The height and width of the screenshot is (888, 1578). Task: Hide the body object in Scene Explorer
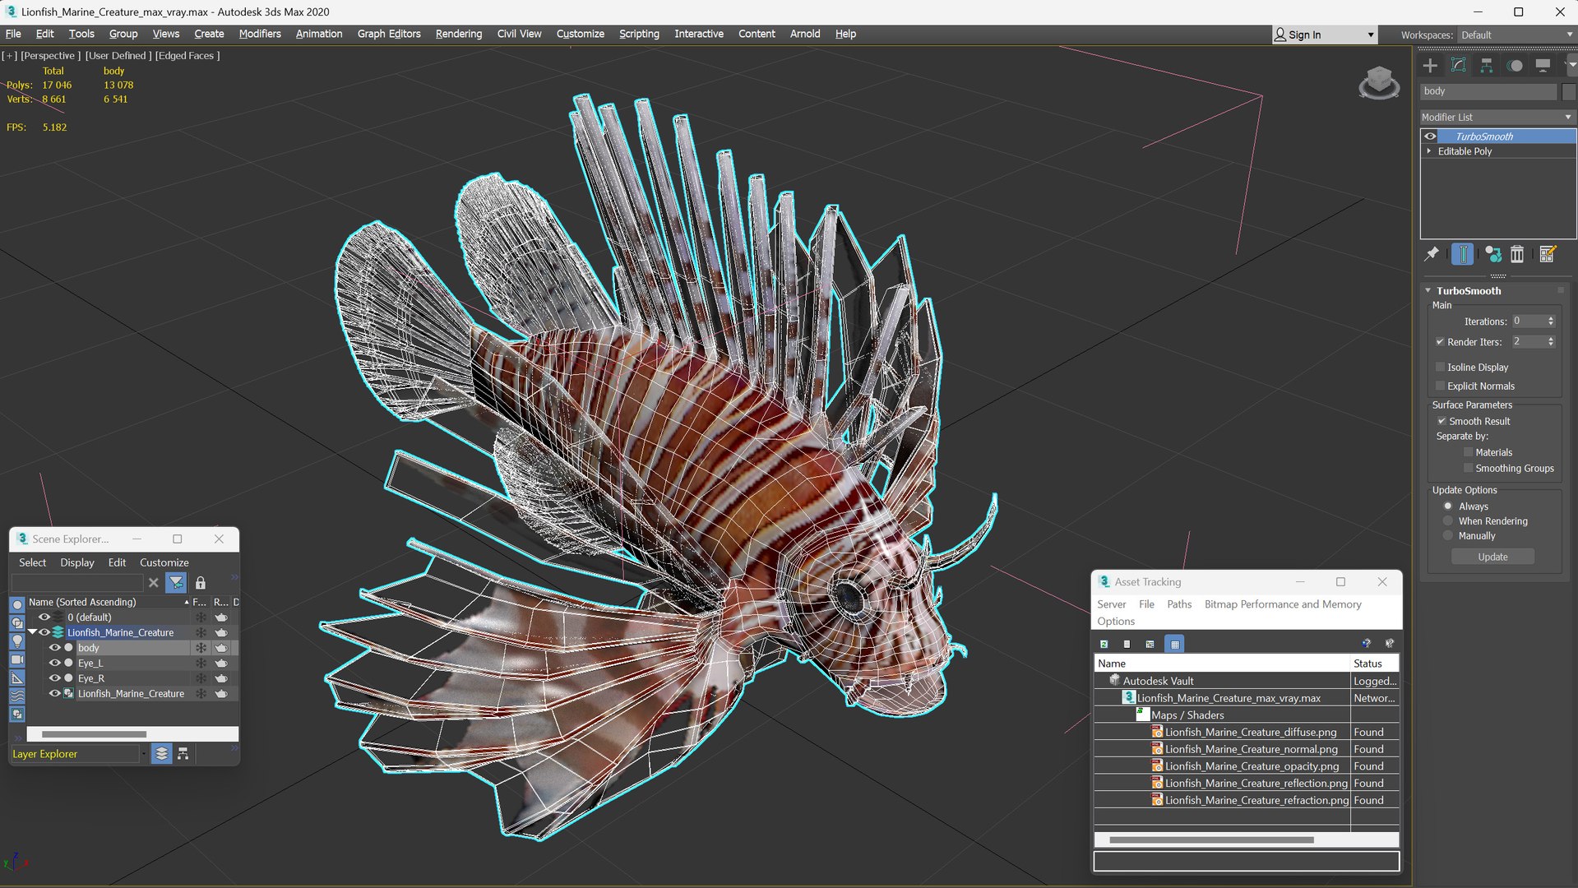54,648
